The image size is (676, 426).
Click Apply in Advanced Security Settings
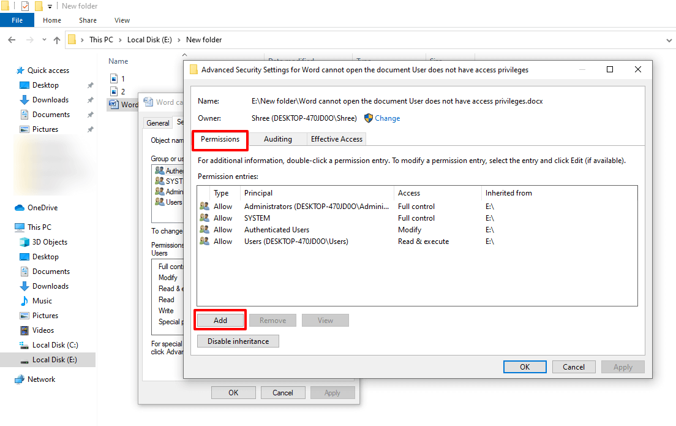[x=623, y=367]
